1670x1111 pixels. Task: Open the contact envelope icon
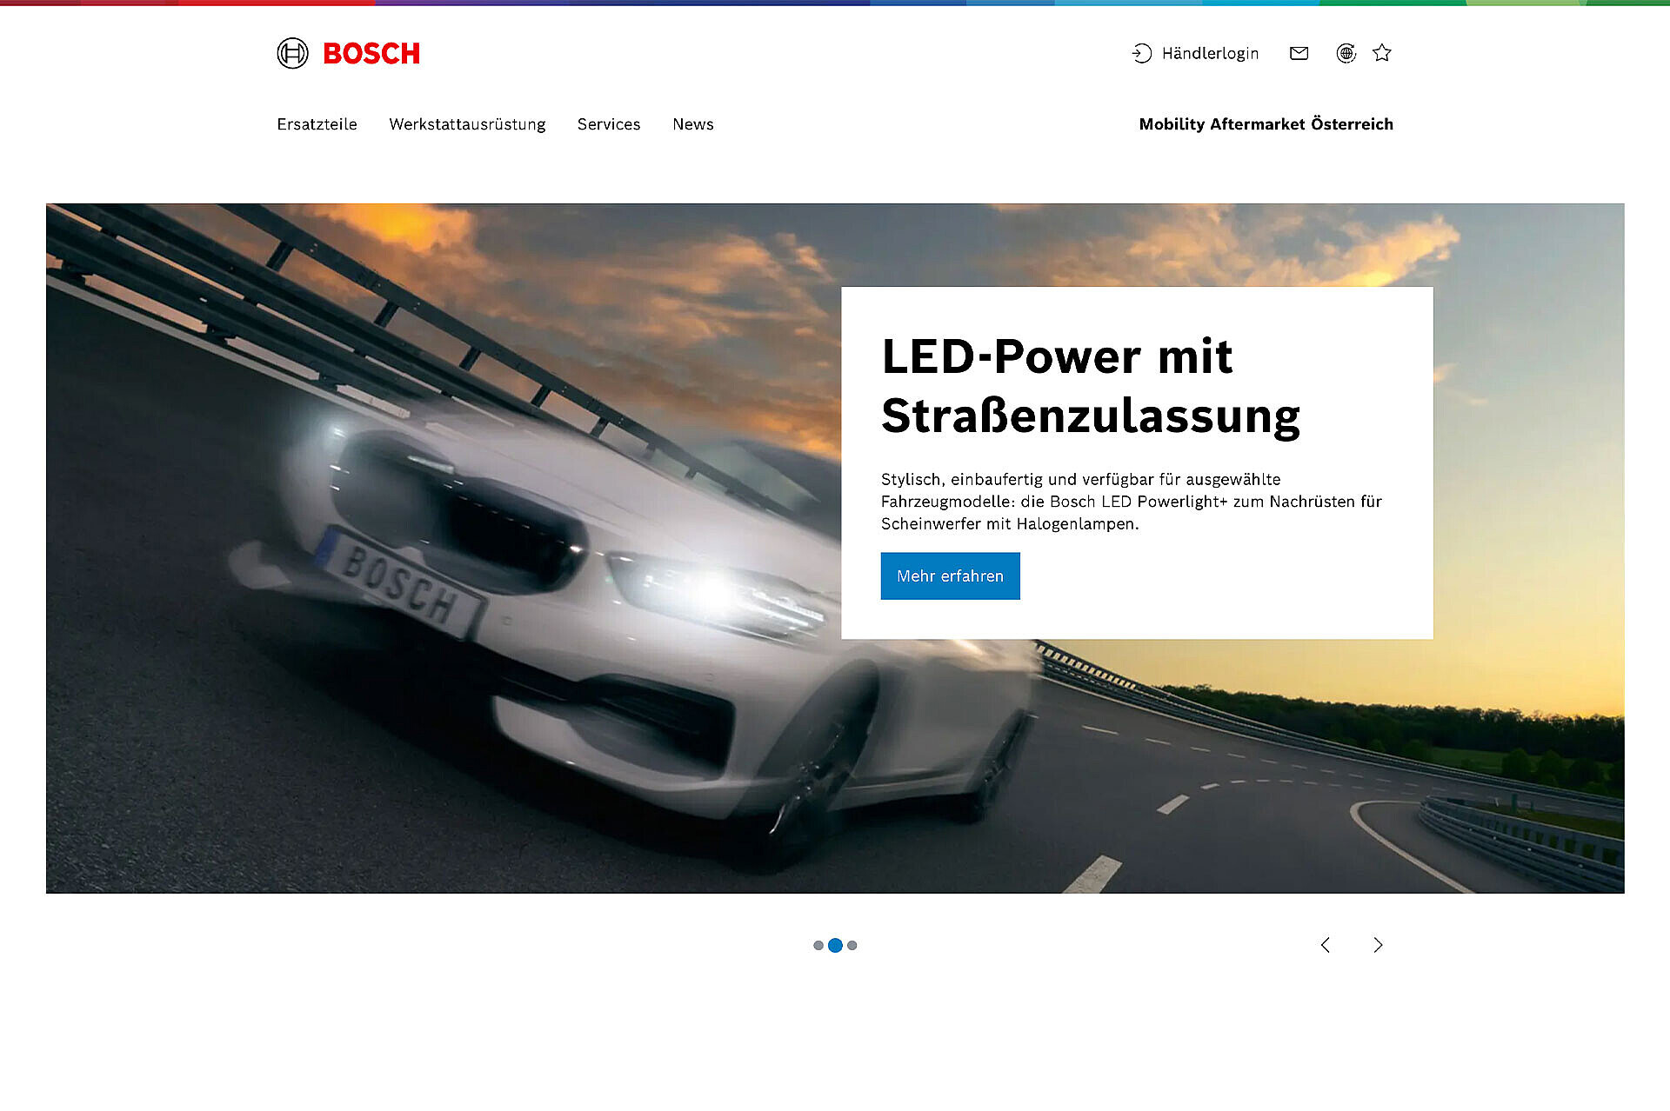click(x=1299, y=53)
